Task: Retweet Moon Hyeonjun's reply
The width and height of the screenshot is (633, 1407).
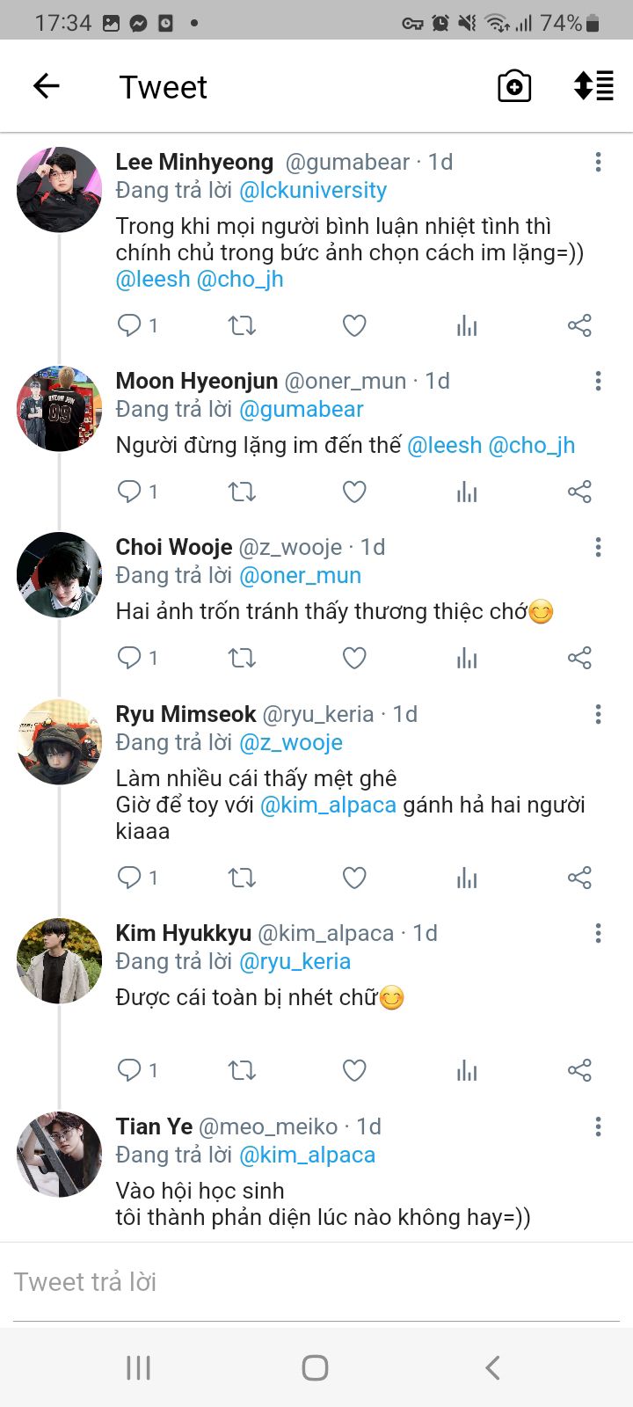Action: [242, 492]
